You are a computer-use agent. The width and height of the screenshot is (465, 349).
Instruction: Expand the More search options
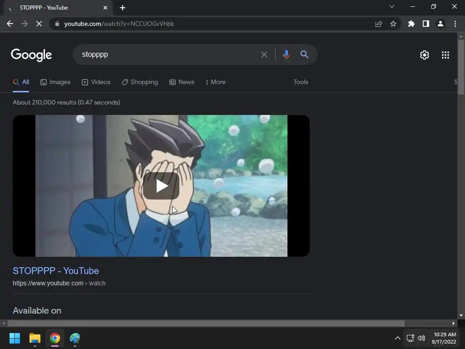216,82
